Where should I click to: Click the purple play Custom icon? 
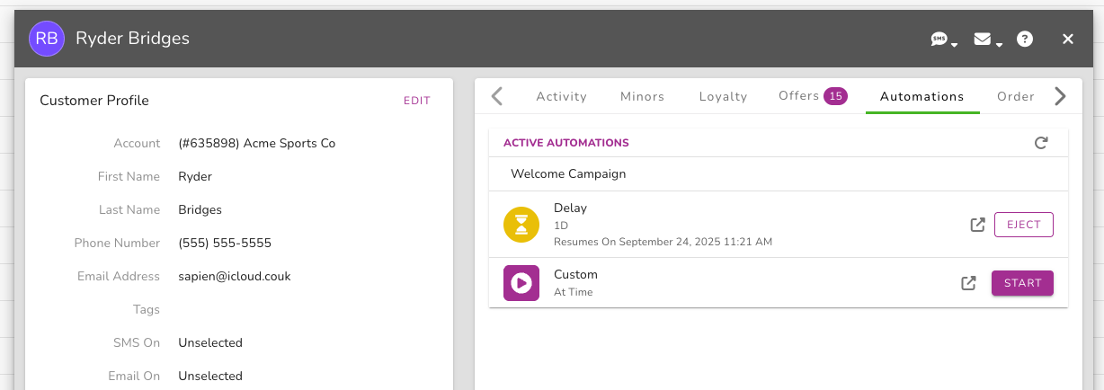pos(521,283)
